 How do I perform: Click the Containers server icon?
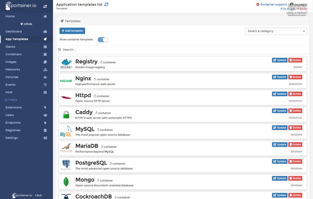[x=45, y=54]
